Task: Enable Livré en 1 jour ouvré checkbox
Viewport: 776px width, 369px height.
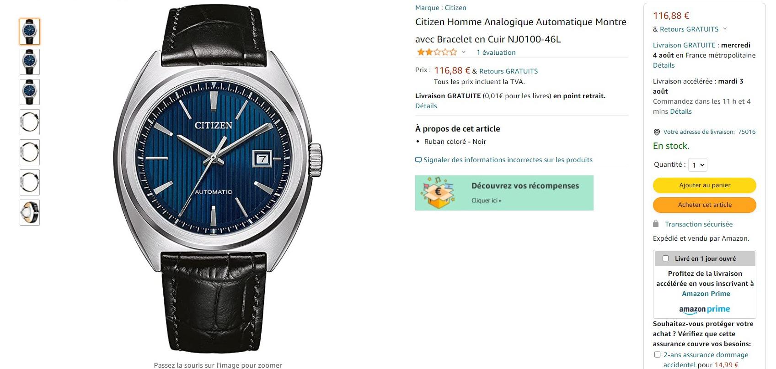Action: click(665, 258)
